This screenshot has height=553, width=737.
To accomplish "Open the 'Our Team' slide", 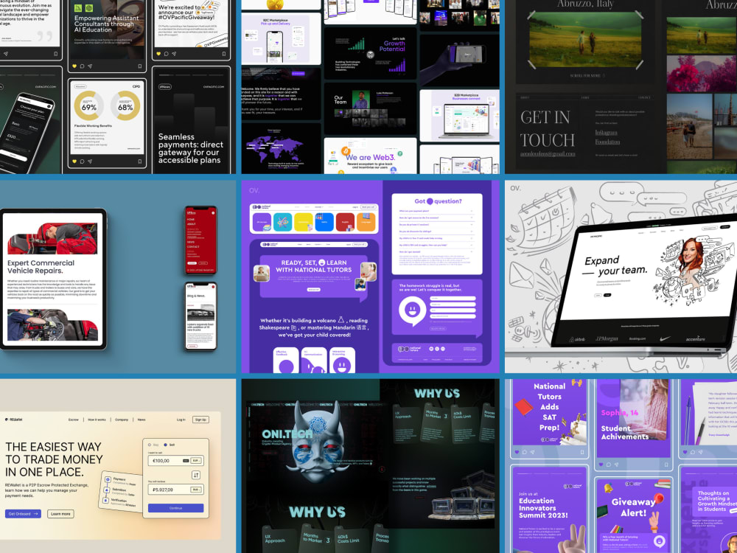I will pyautogui.click(x=371, y=108).
